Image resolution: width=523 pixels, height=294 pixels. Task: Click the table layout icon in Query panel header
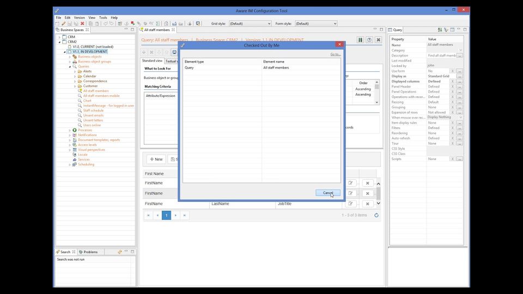tap(452, 29)
